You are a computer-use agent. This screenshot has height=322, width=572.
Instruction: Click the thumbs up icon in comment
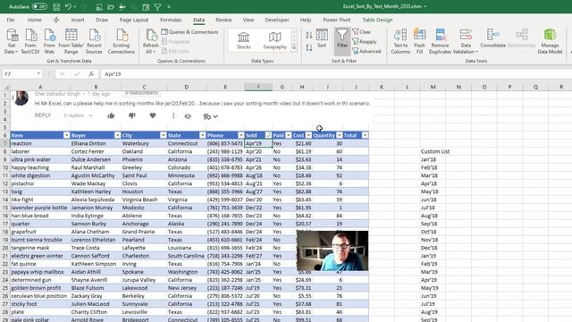click(x=111, y=115)
